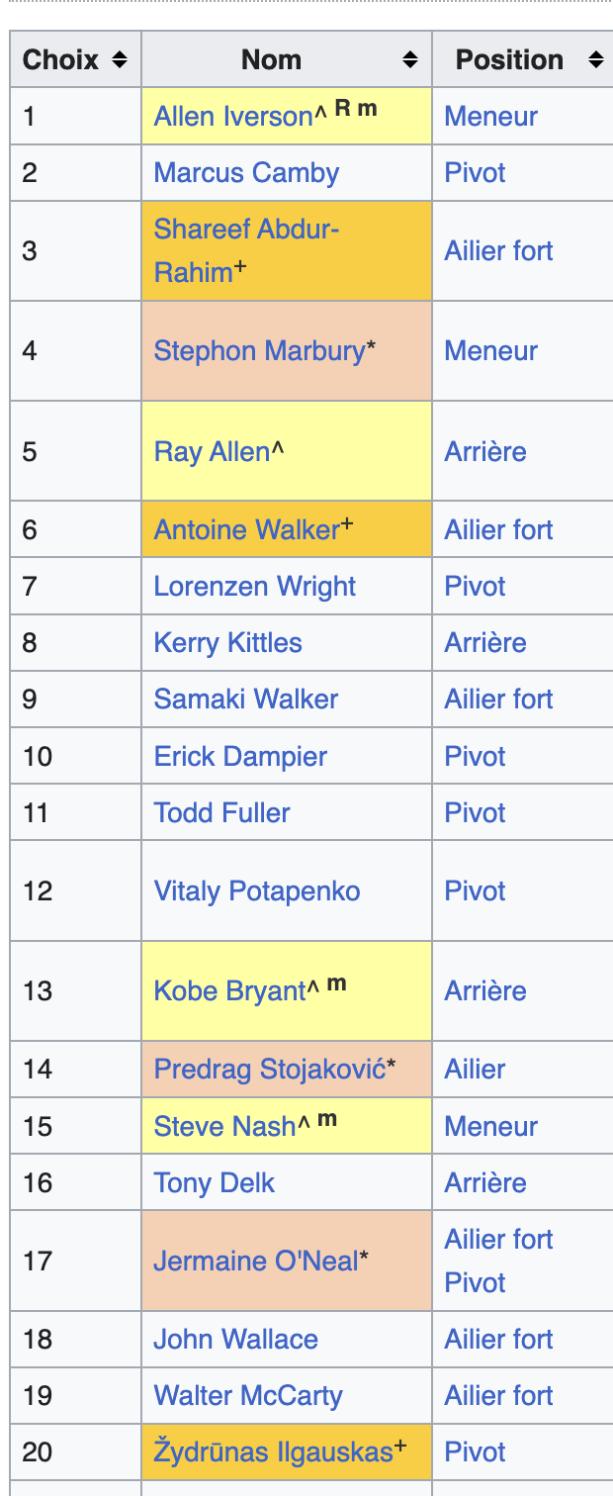Viewport: 613px width, 1496px height.
Task: Select the Steve Nash link
Action: 224,1127
